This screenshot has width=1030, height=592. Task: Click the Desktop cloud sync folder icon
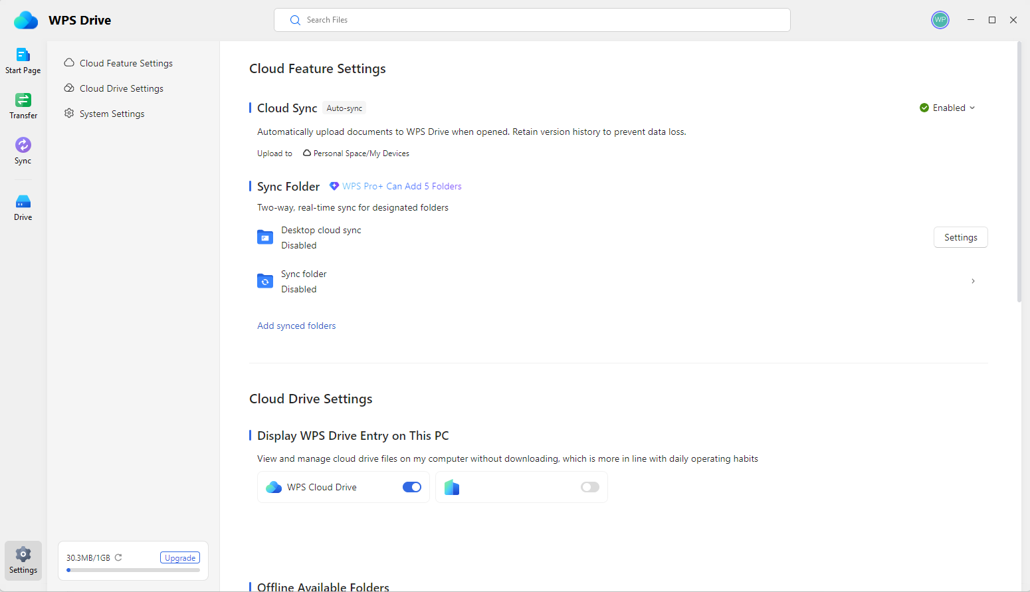265,237
